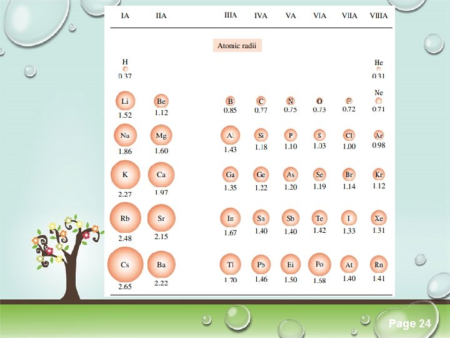
Task: Click the Rn atom circle
Action: 379,264
